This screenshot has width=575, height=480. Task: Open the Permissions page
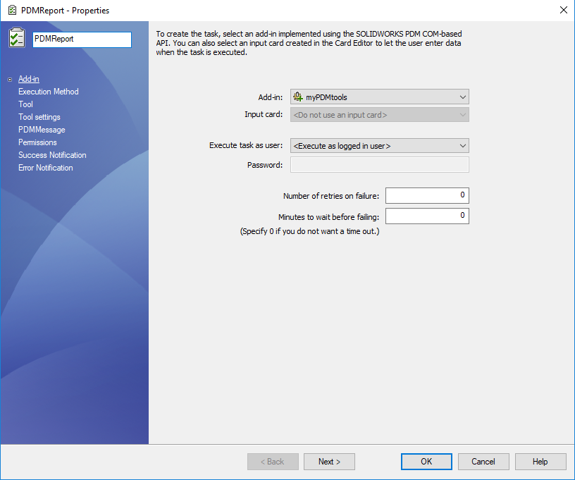point(37,142)
